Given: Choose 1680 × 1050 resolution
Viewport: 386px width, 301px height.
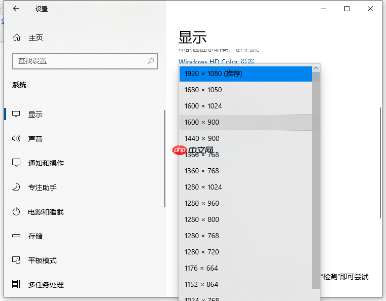Looking at the screenshot, I should [245, 90].
